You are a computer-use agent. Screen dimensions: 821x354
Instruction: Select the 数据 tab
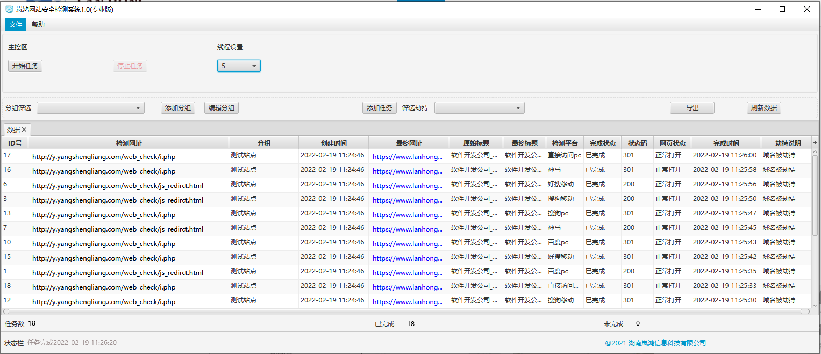pyautogui.click(x=13, y=129)
